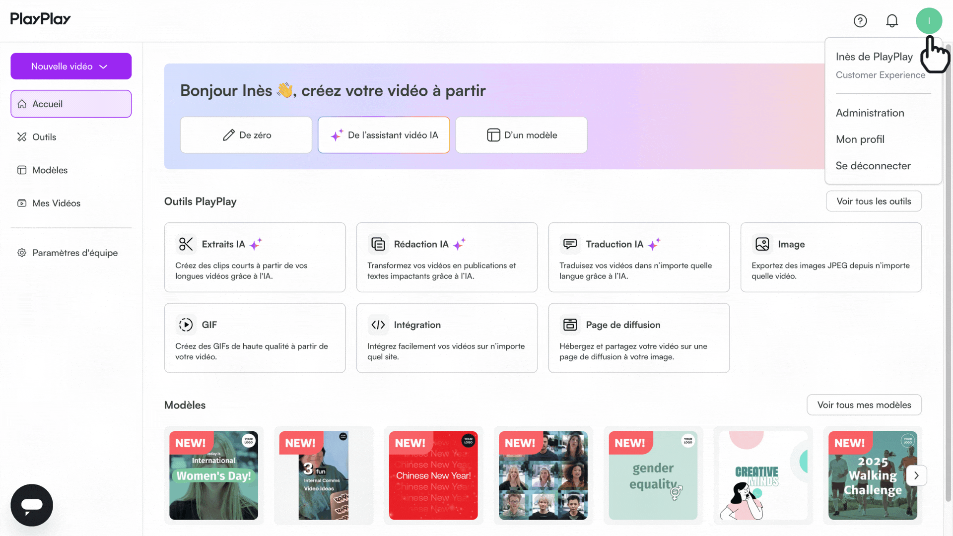Click the Modèles section heading

pyautogui.click(x=185, y=405)
